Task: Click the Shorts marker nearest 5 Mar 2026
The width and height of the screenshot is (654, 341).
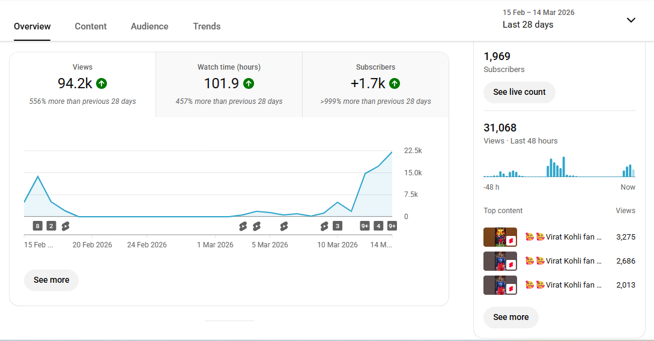Action: click(x=256, y=226)
